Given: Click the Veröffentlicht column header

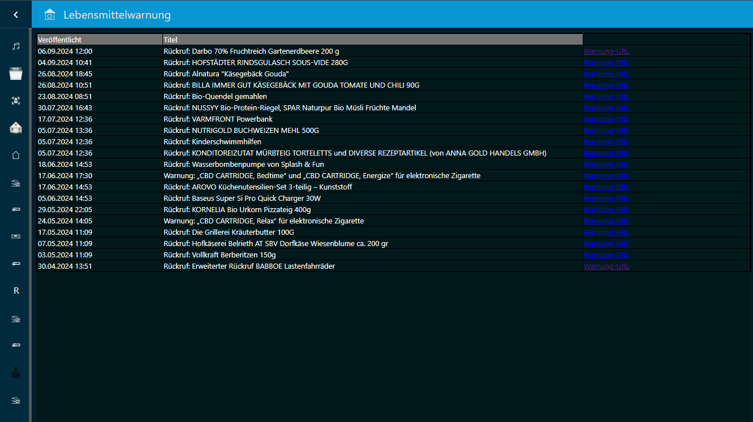Looking at the screenshot, I should [100, 40].
